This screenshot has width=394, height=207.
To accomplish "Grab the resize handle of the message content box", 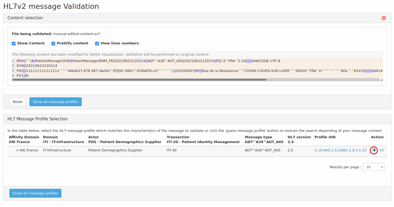I will 381,80.
